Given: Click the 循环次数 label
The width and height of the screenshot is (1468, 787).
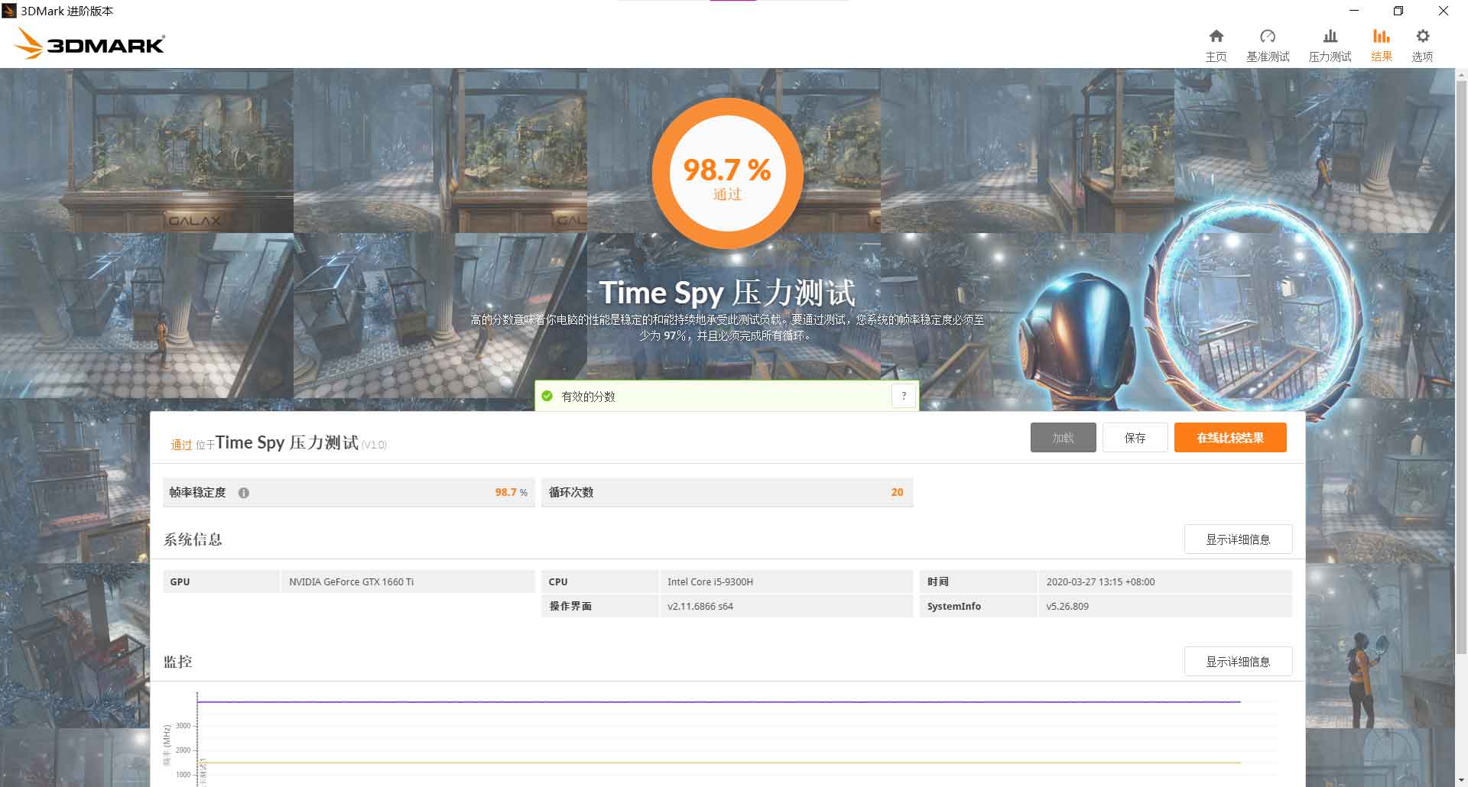Looking at the screenshot, I should 571,493.
